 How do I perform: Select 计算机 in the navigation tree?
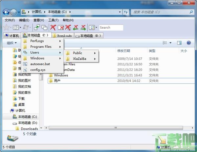pyautogui.click(x=18, y=110)
